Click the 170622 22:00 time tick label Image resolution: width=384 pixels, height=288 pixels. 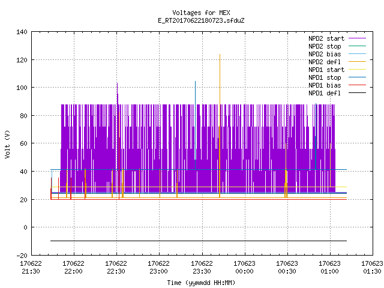[x=73, y=268]
